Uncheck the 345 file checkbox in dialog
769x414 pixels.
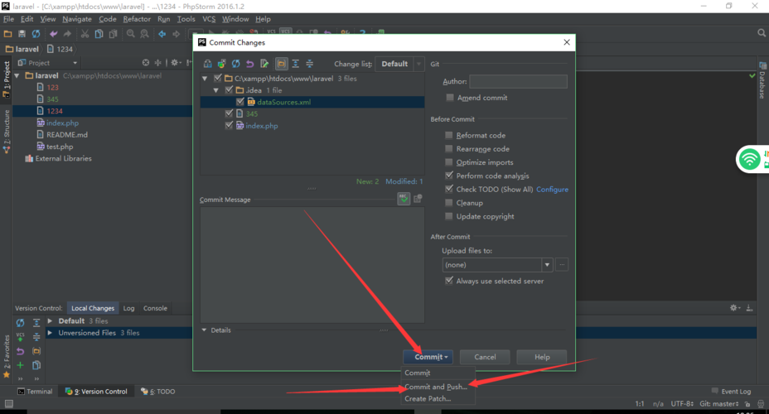click(229, 113)
